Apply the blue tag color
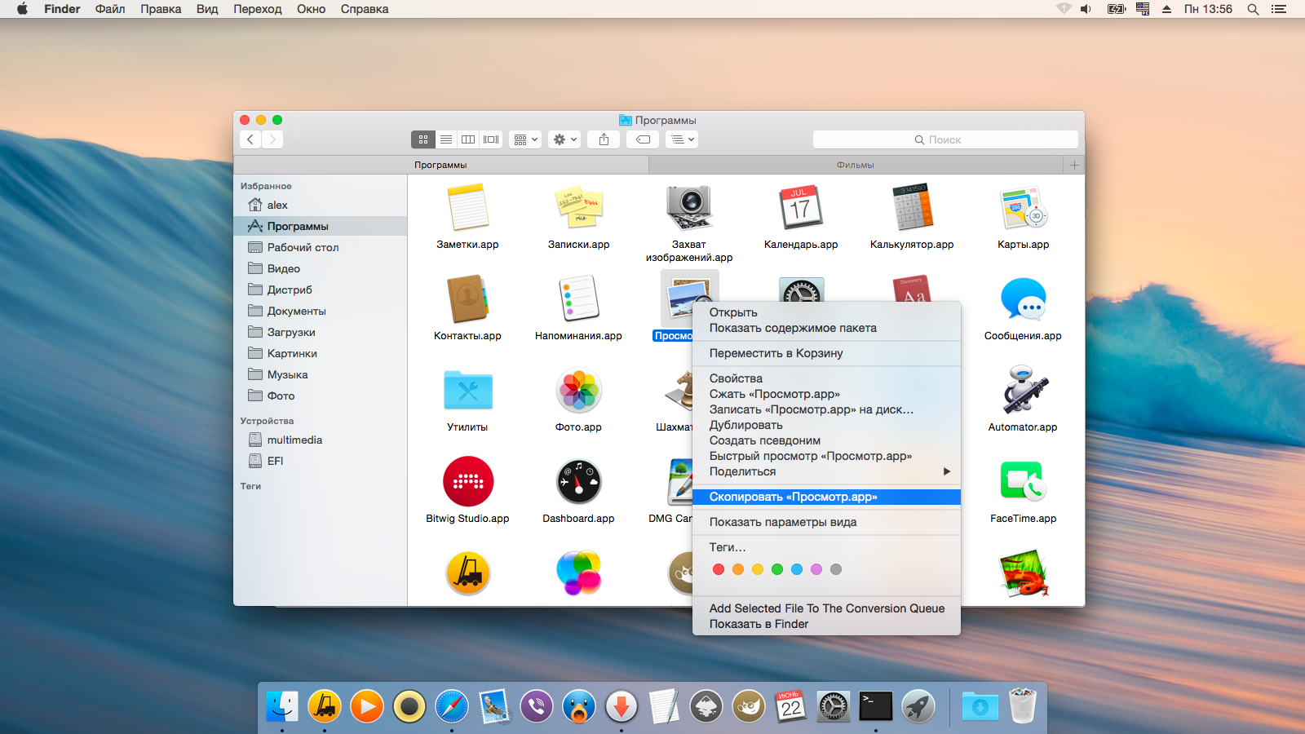 [x=797, y=569]
